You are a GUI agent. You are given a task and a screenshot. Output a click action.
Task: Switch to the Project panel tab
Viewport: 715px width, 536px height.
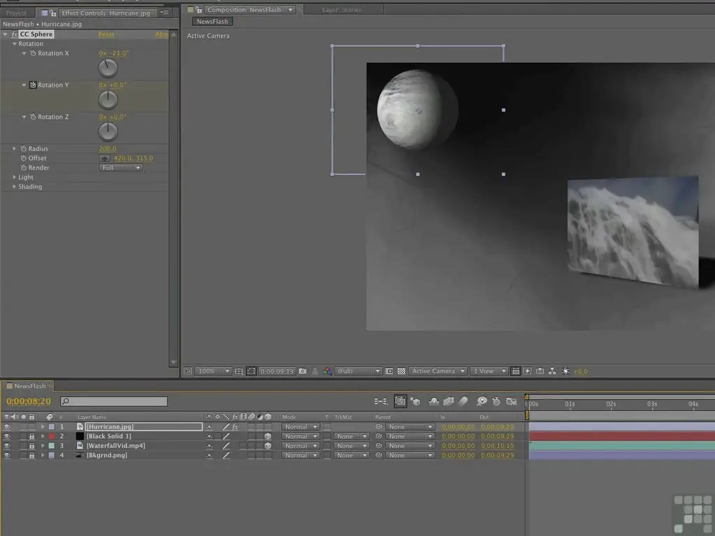tap(17, 13)
